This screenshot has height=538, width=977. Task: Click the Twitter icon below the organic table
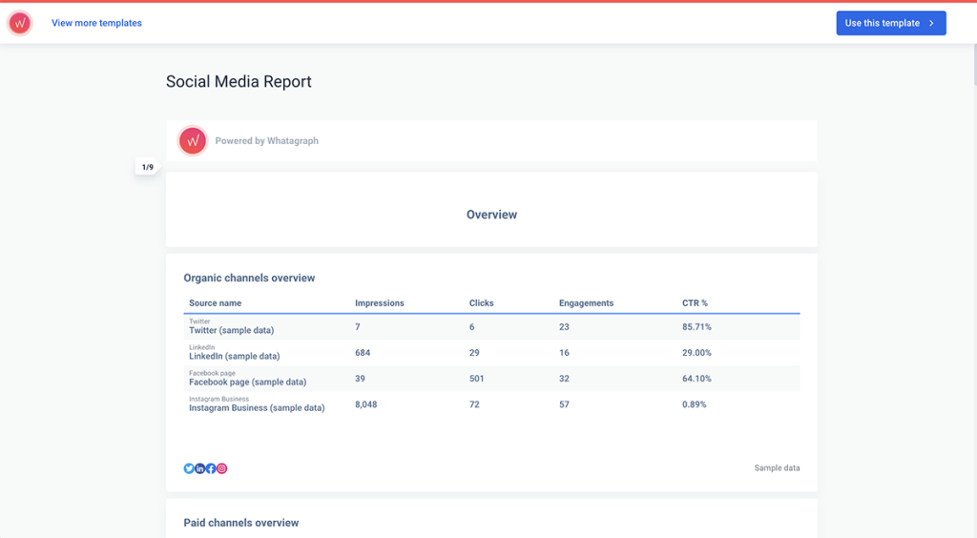pos(189,468)
